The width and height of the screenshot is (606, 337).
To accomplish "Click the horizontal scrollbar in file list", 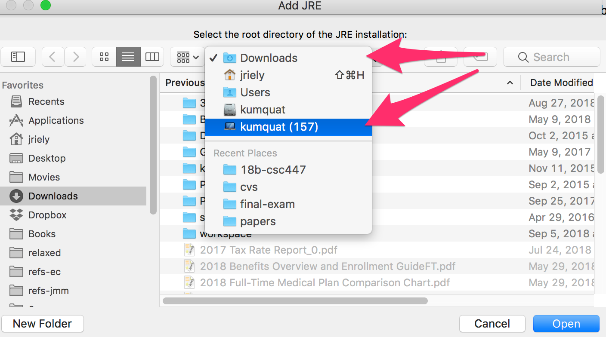I will 295,301.
